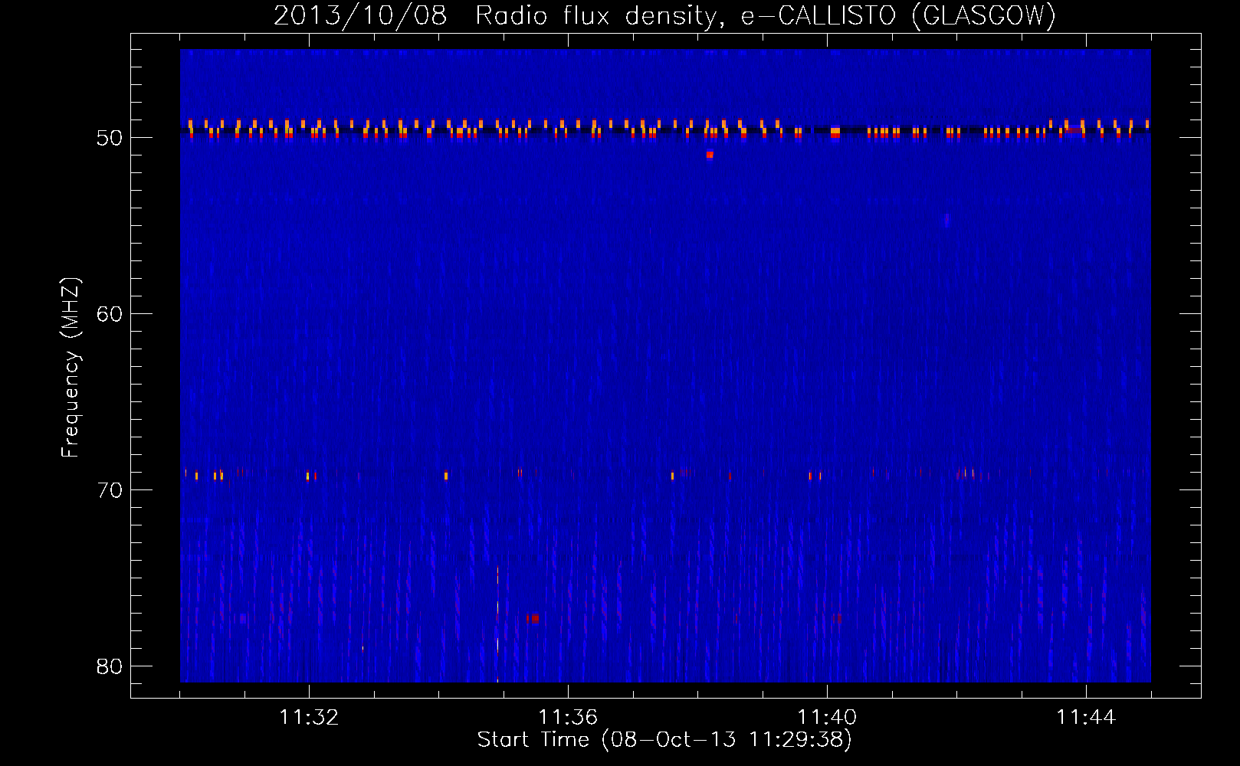The image size is (1240, 766).
Task: Click the red blob near 77 MHz after 11:35
Action: 533,618
